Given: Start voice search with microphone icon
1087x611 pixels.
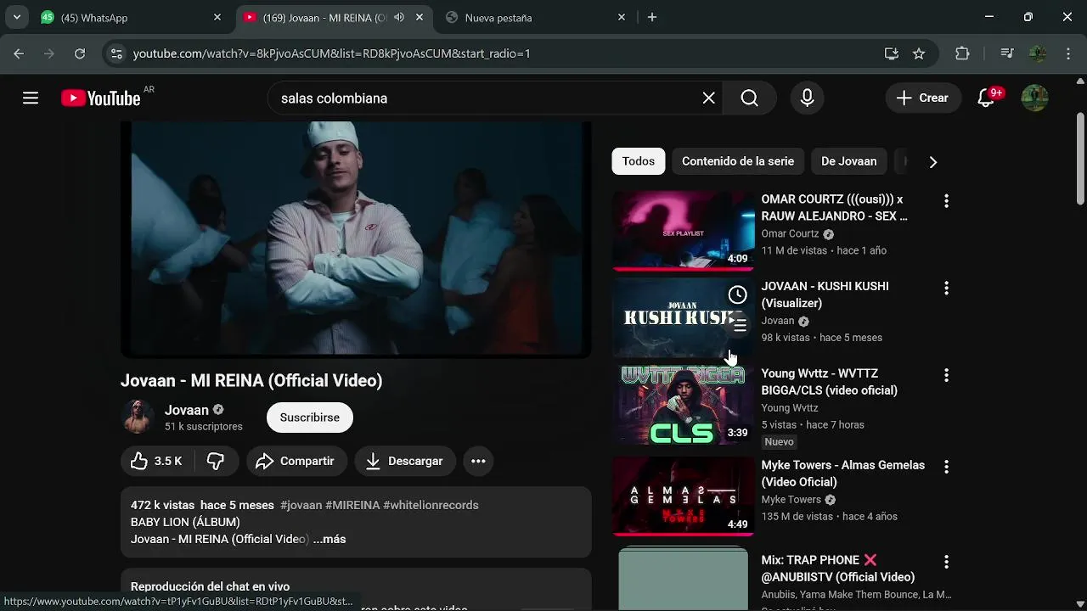Looking at the screenshot, I should 807,98.
